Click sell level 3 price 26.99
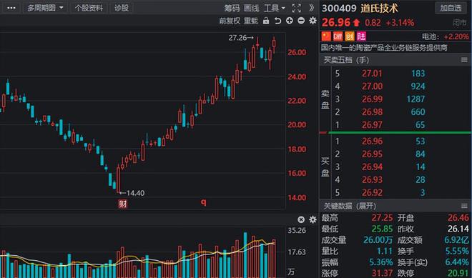The image size is (472, 278). point(372,99)
